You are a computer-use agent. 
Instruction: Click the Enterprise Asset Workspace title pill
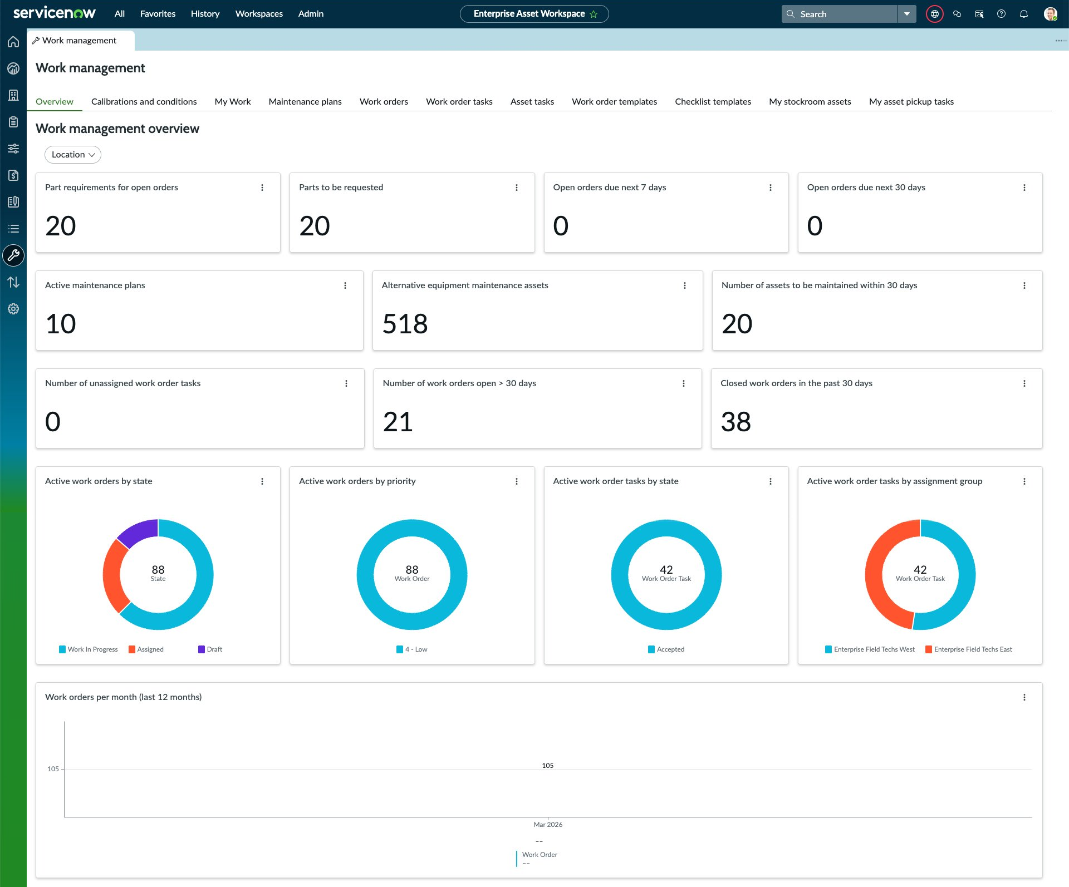pos(534,14)
